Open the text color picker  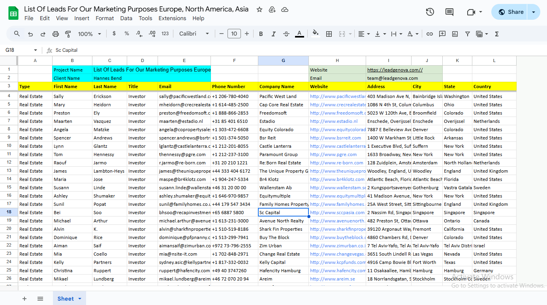pyautogui.click(x=299, y=34)
